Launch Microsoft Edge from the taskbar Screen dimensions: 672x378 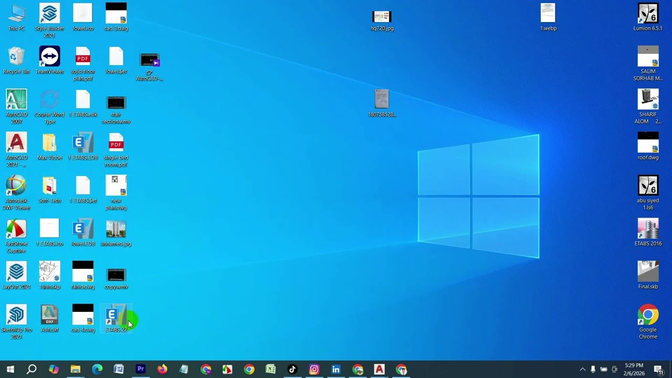[x=97, y=370]
